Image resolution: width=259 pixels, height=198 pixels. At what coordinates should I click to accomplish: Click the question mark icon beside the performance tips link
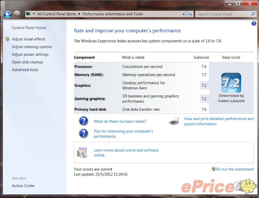(x=84, y=133)
